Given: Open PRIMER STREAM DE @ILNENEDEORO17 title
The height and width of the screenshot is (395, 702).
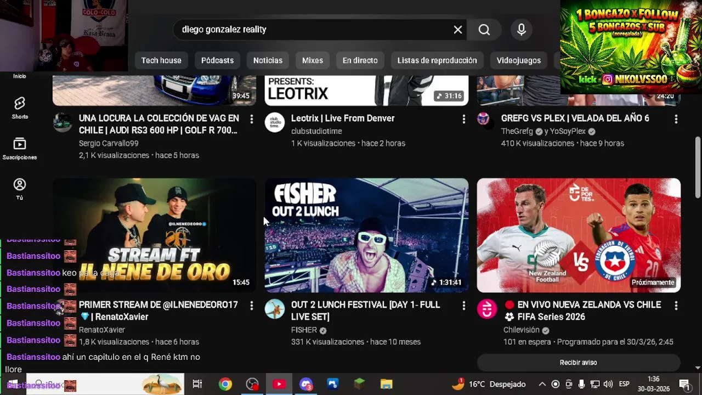Looking at the screenshot, I should (x=158, y=311).
